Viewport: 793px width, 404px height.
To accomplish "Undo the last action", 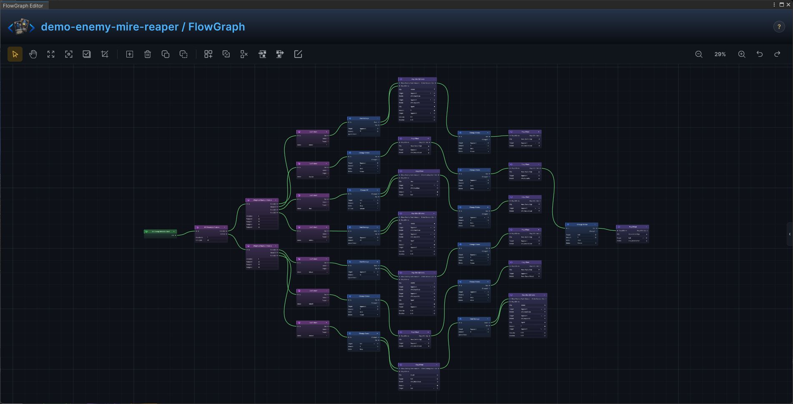I will (760, 54).
